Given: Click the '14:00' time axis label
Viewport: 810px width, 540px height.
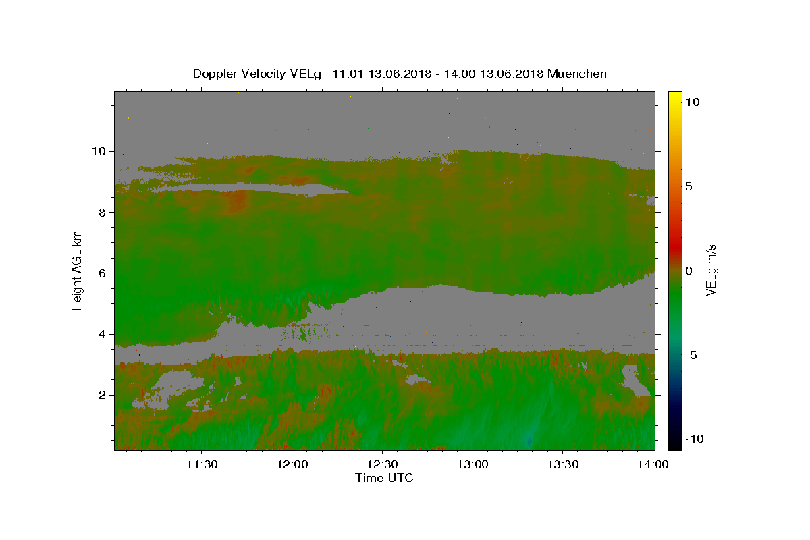Looking at the screenshot, I should tap(653, 464).
